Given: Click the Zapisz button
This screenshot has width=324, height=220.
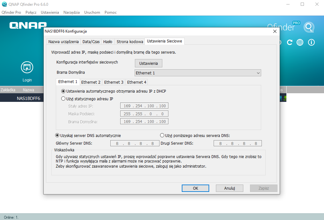Looking at the screenshot, I should 264,188.
